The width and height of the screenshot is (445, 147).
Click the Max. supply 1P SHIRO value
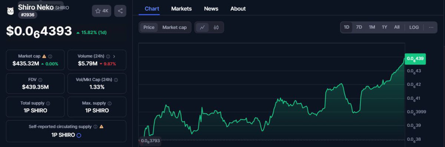click(97, 110)
